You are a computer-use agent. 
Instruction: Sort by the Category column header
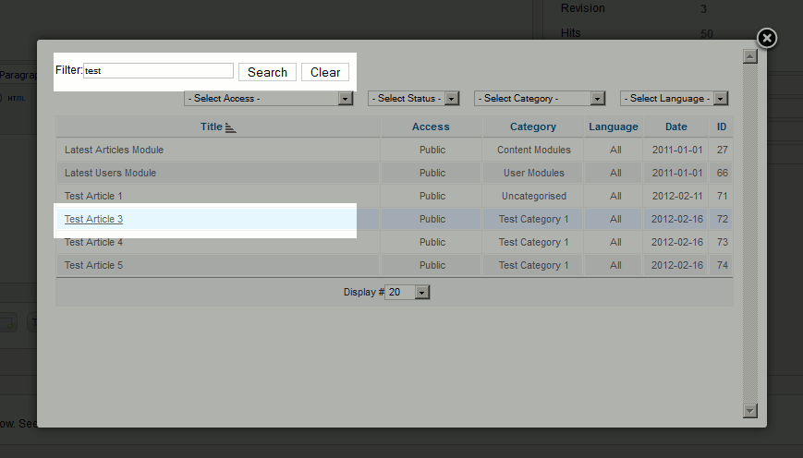pyautogui.click(x=532, y=127)
